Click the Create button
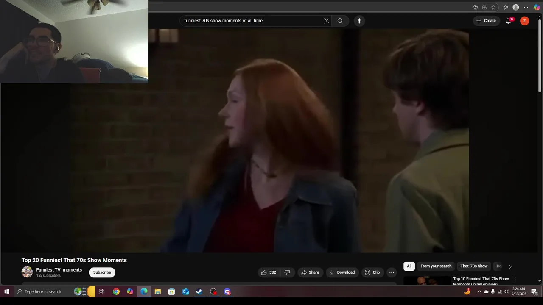Image resolution: width=543 pixels, height=305 pixels. 486,21
